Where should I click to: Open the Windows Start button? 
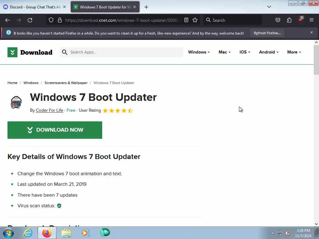tap(8, 233)
